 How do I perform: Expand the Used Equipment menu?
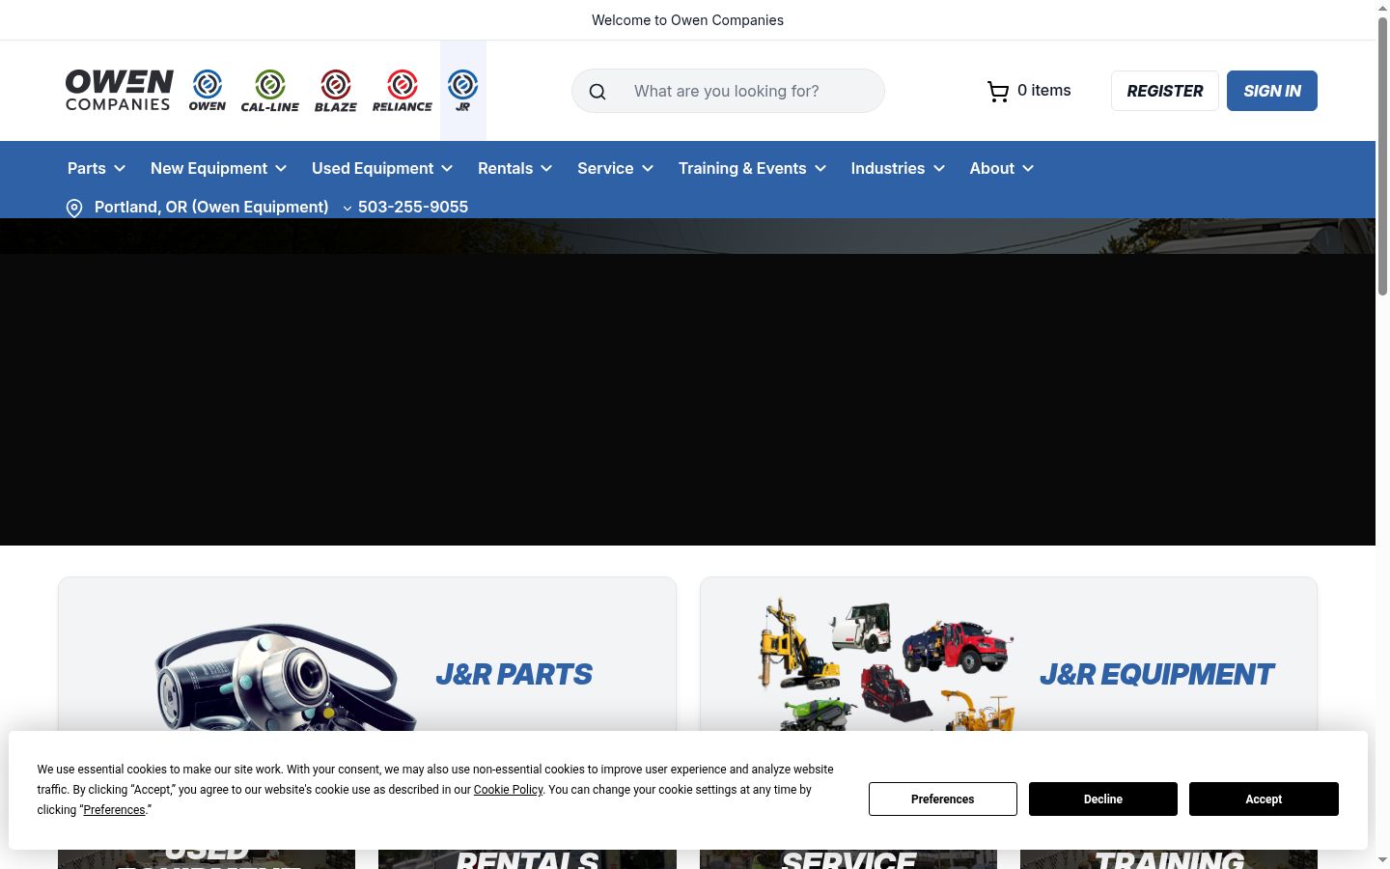coord(382,168)
